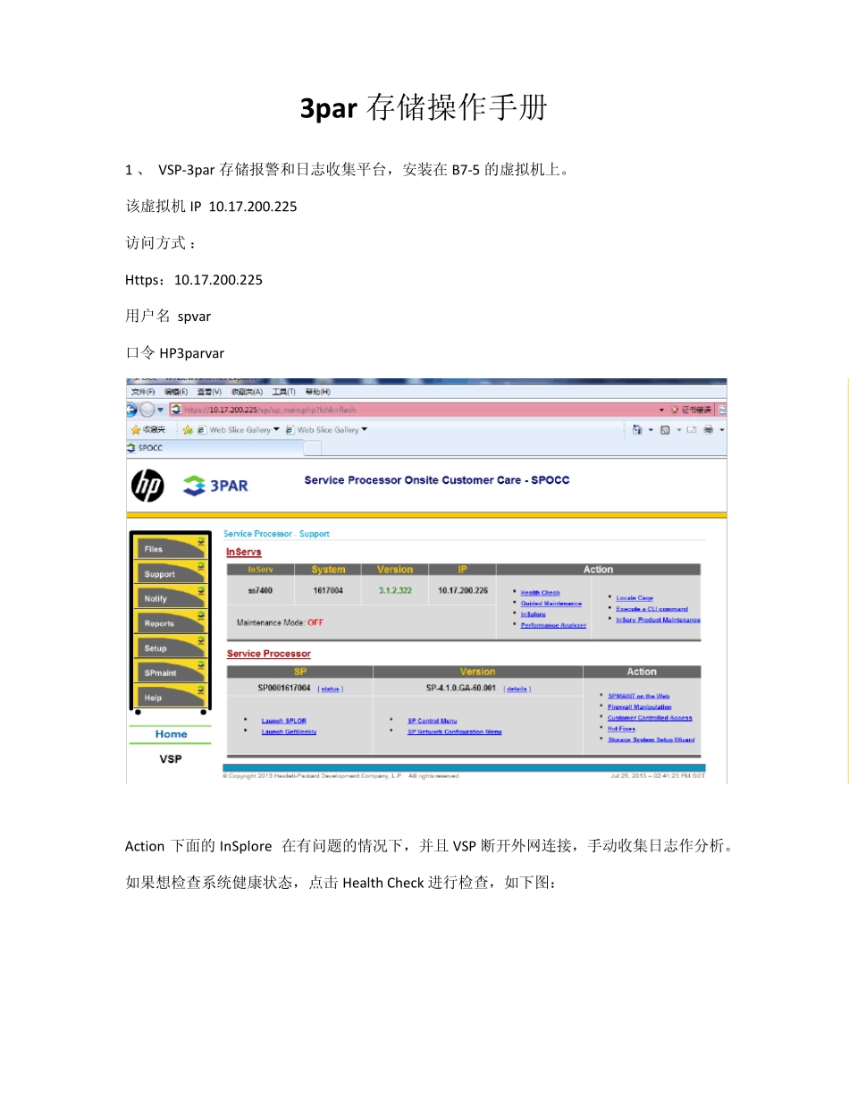Open the Performance Analyzer link

point(554,625)
